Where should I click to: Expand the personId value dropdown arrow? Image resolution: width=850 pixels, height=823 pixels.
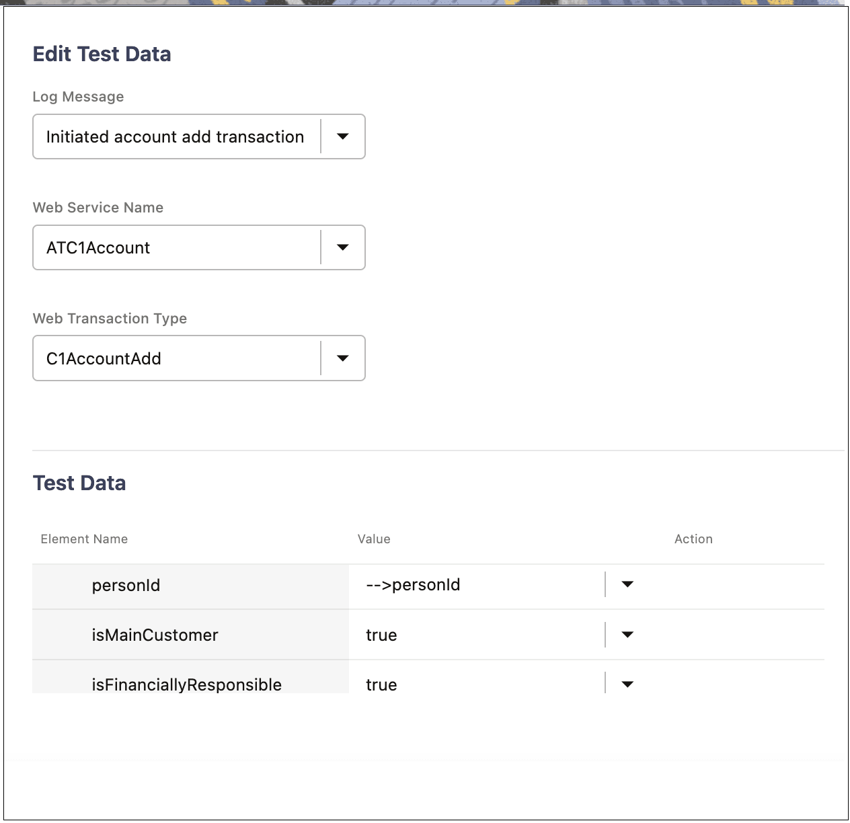click(627, 584)
